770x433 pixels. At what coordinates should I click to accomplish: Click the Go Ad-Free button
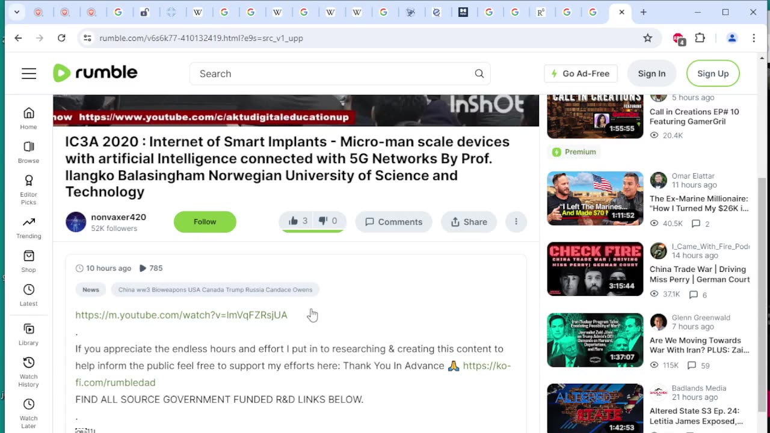tap(581, 73)
